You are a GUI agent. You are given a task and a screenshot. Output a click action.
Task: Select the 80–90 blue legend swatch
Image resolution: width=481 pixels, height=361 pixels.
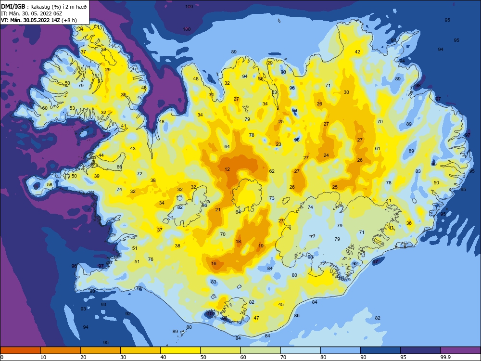click(341, 350)
